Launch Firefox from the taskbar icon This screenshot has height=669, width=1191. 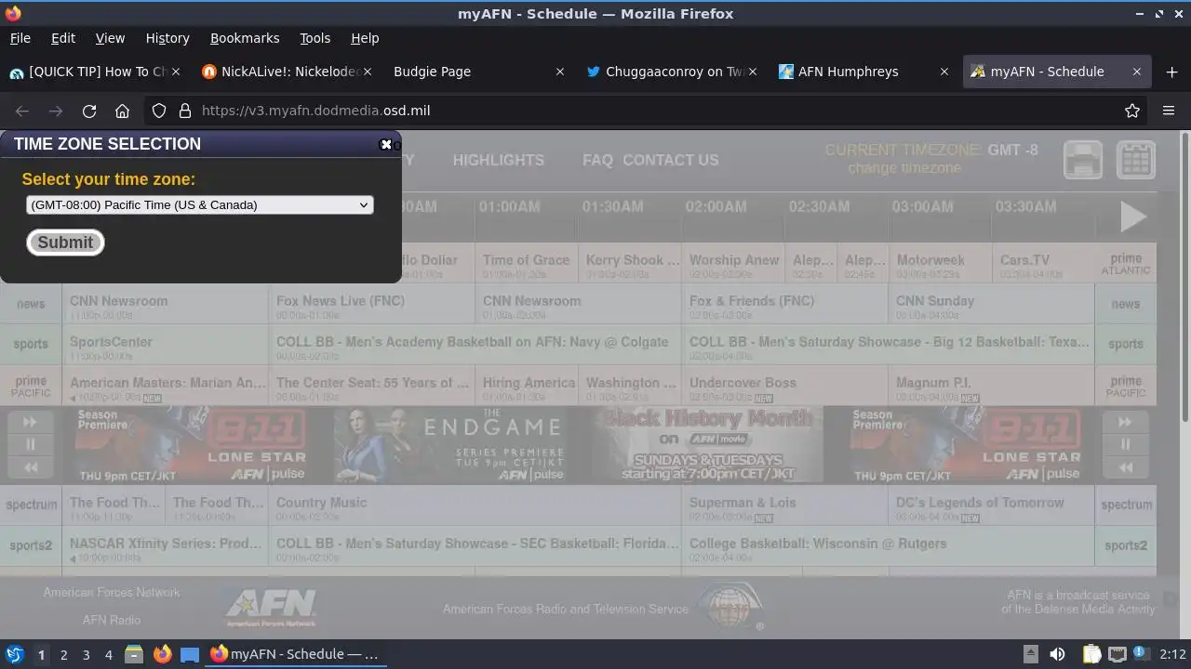click(x=162, y=654)
